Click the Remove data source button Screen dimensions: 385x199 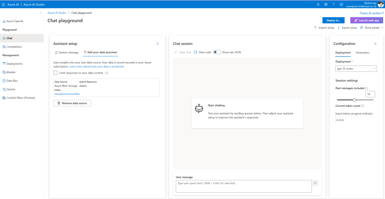[x=72, y=103]
